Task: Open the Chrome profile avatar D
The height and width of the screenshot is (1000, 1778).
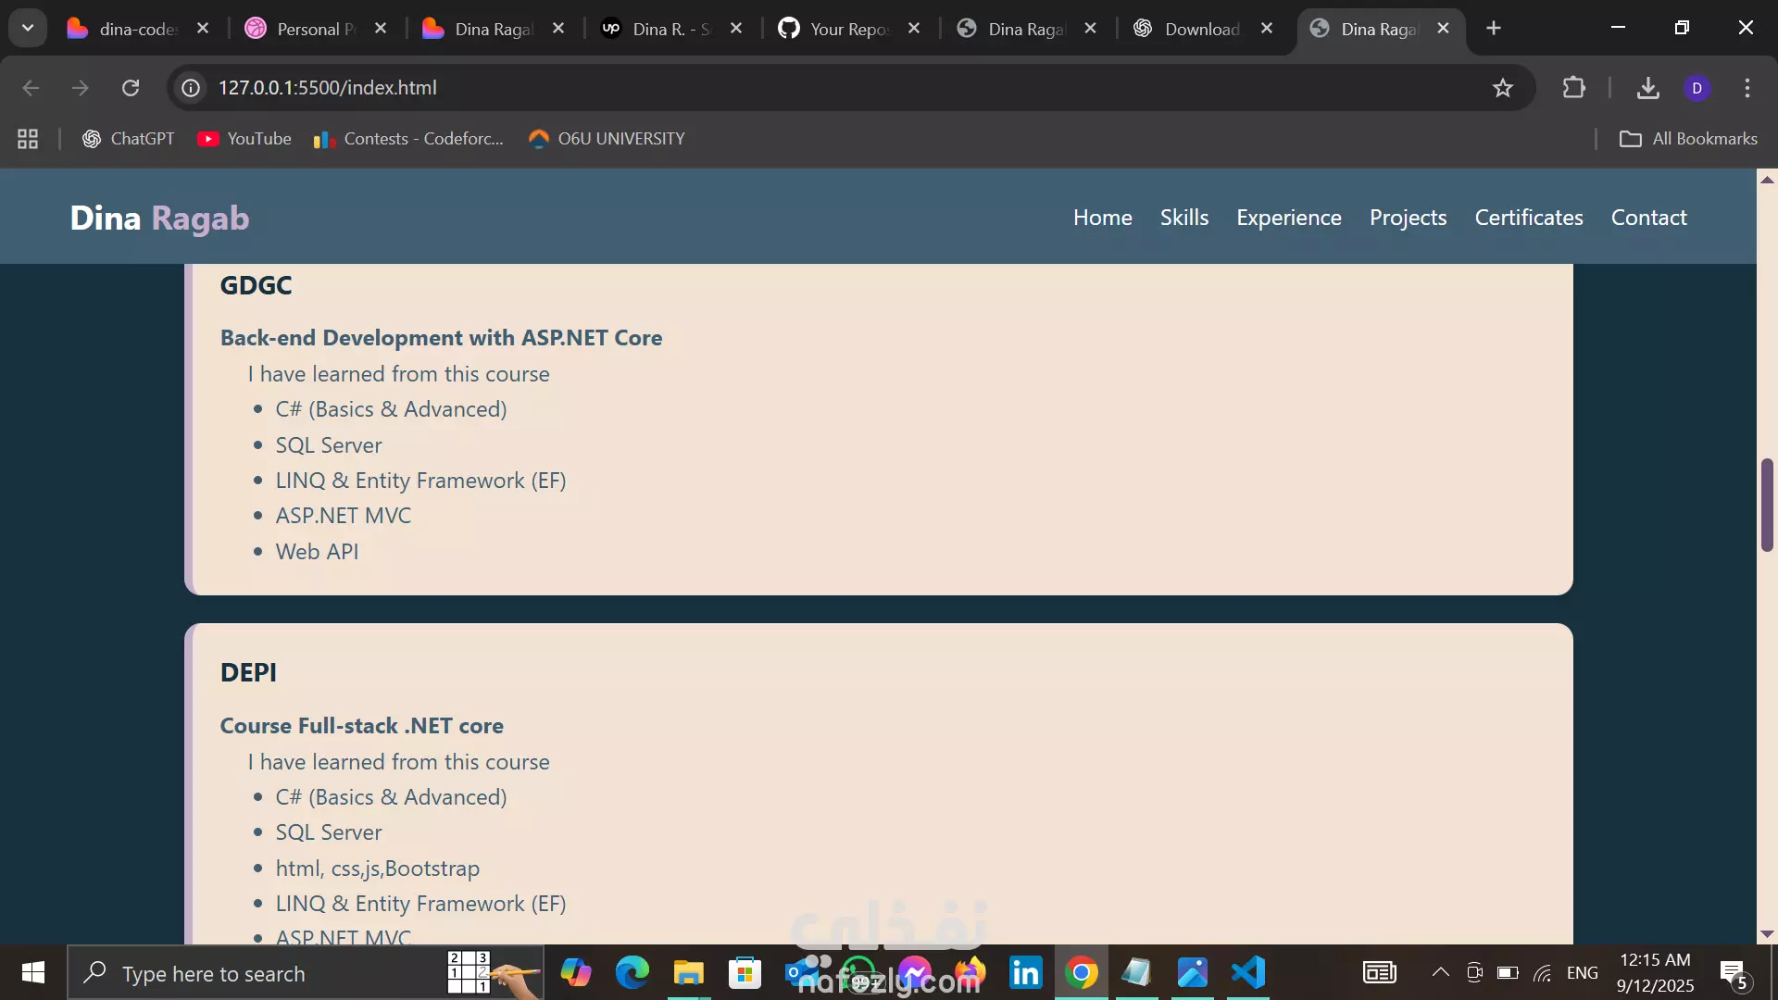Action: click(1697, 88)
